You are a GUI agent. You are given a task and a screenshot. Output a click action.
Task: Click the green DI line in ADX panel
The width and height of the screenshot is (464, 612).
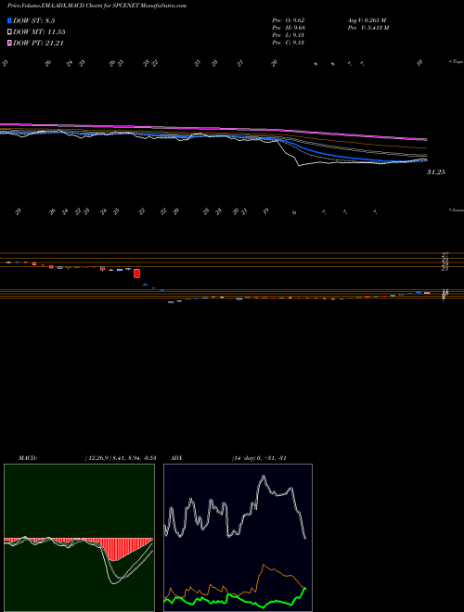tap(235, 597)
